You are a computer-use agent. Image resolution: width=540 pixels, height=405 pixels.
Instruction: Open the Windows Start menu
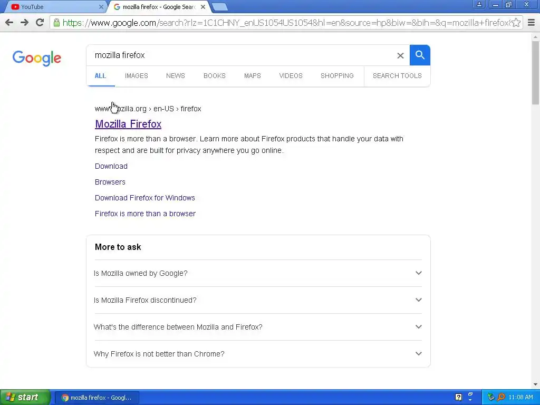point(25,398)
